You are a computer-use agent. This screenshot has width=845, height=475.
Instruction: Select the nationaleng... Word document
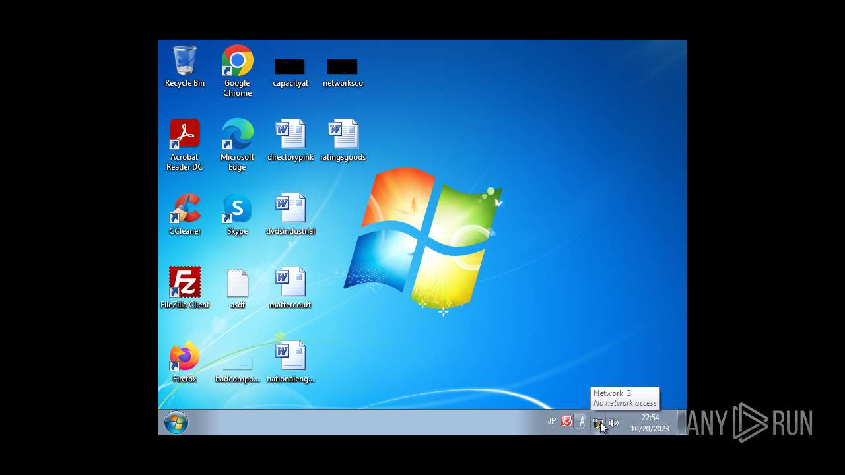(x=290, y=362)
